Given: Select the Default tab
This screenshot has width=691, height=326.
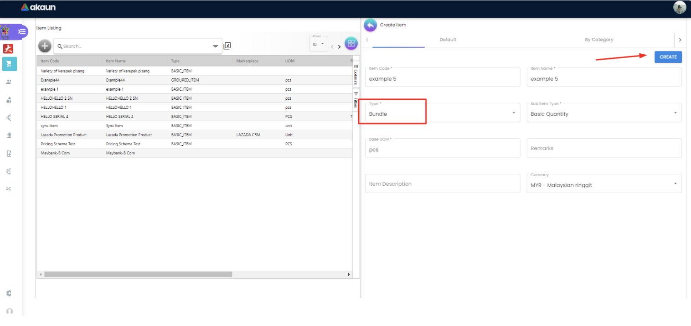Looking at the screenshot, I should [x=447, y=40].
